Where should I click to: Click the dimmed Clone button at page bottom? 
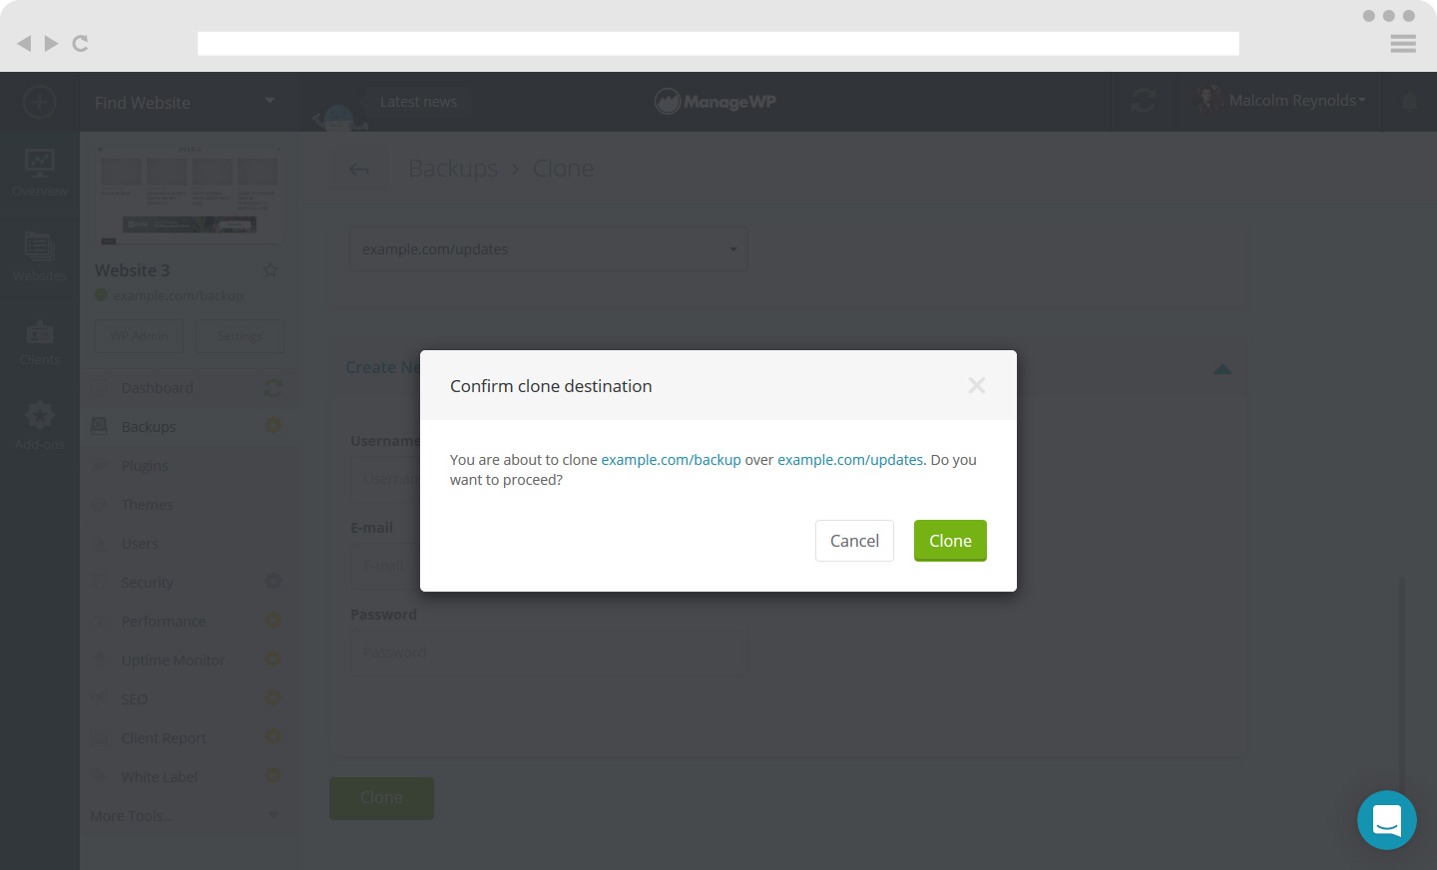(x=381, y=798)
